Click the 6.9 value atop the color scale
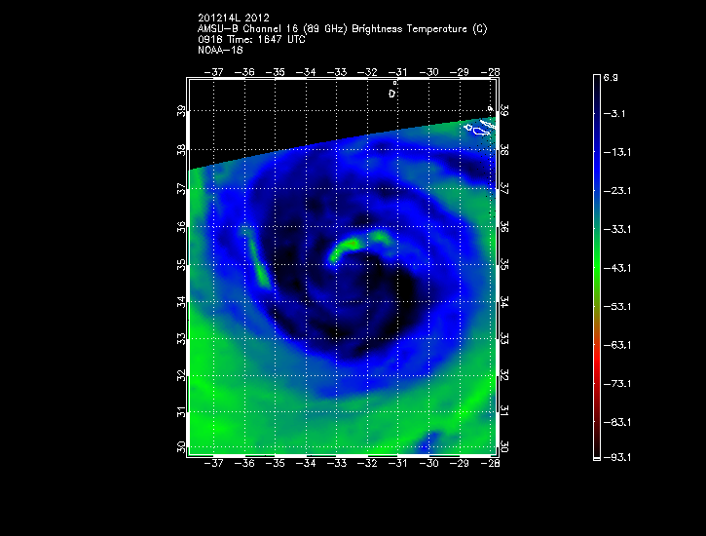This screenshot has width=706, height=536. pos(611,77)
